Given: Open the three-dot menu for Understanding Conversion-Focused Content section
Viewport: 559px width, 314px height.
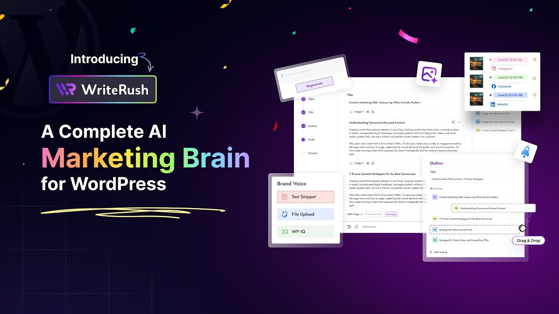Looking at the screenshot, I should click(x=459, y=123).
